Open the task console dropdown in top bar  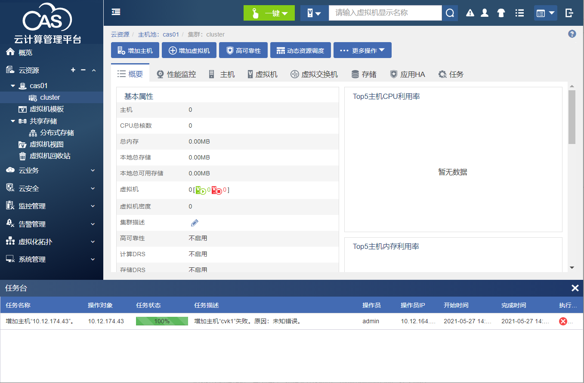tap(546, 13)
